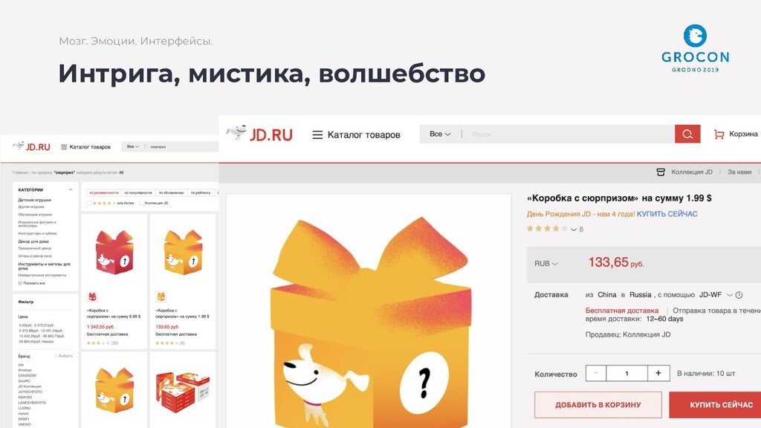Click the ДОБАВИТЬ В КОРЗИНУ button
This screenshot has width=761, height=428.
coord(598,405)
